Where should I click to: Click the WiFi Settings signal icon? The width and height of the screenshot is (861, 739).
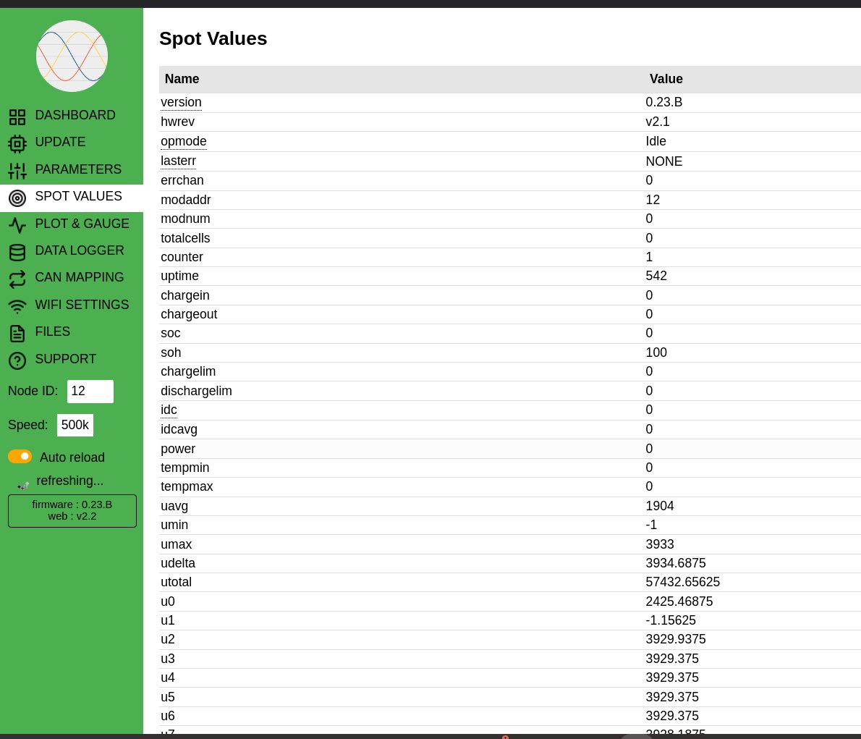[17, 306]
